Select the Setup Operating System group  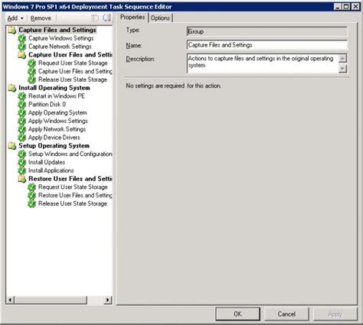[x=54, y=145]
